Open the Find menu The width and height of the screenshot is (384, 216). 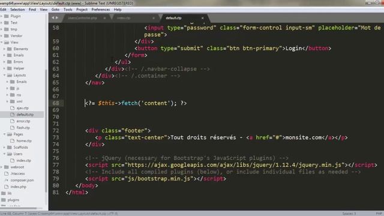click(32, 10)
